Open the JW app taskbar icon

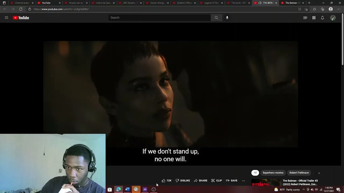pos(145,190)
